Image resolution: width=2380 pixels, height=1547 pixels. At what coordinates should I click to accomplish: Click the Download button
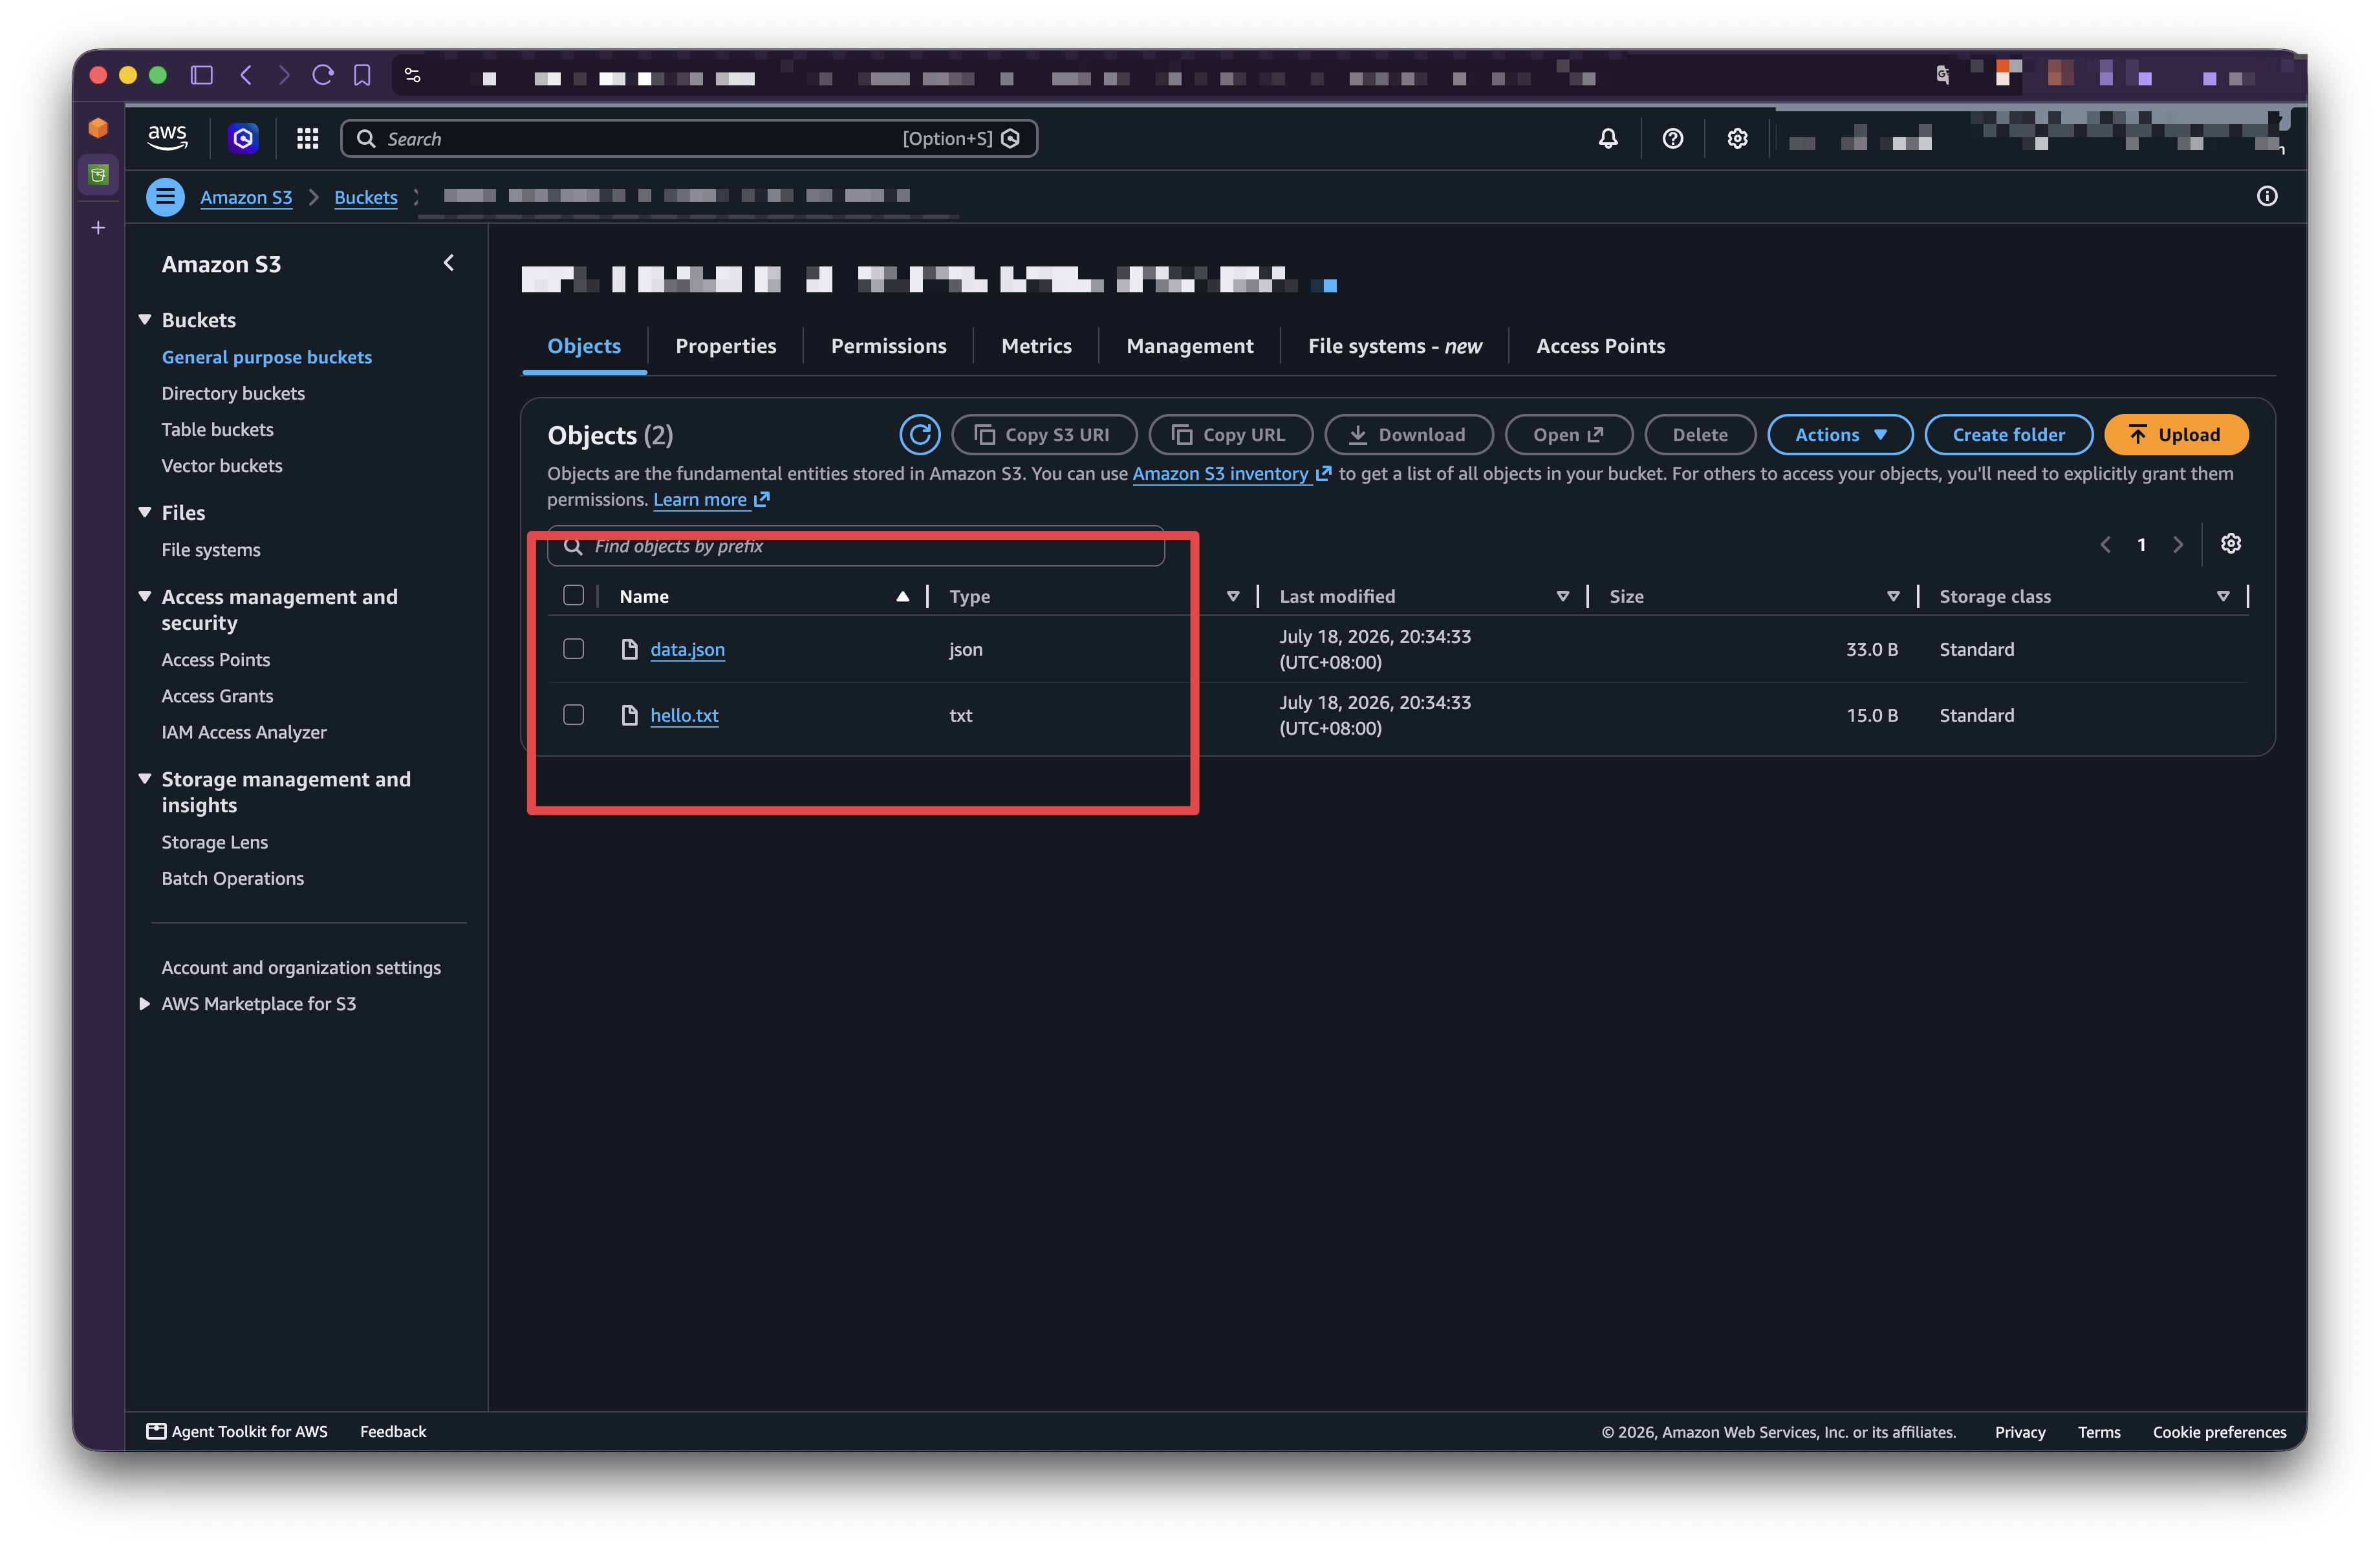(x=1409, y=434)
